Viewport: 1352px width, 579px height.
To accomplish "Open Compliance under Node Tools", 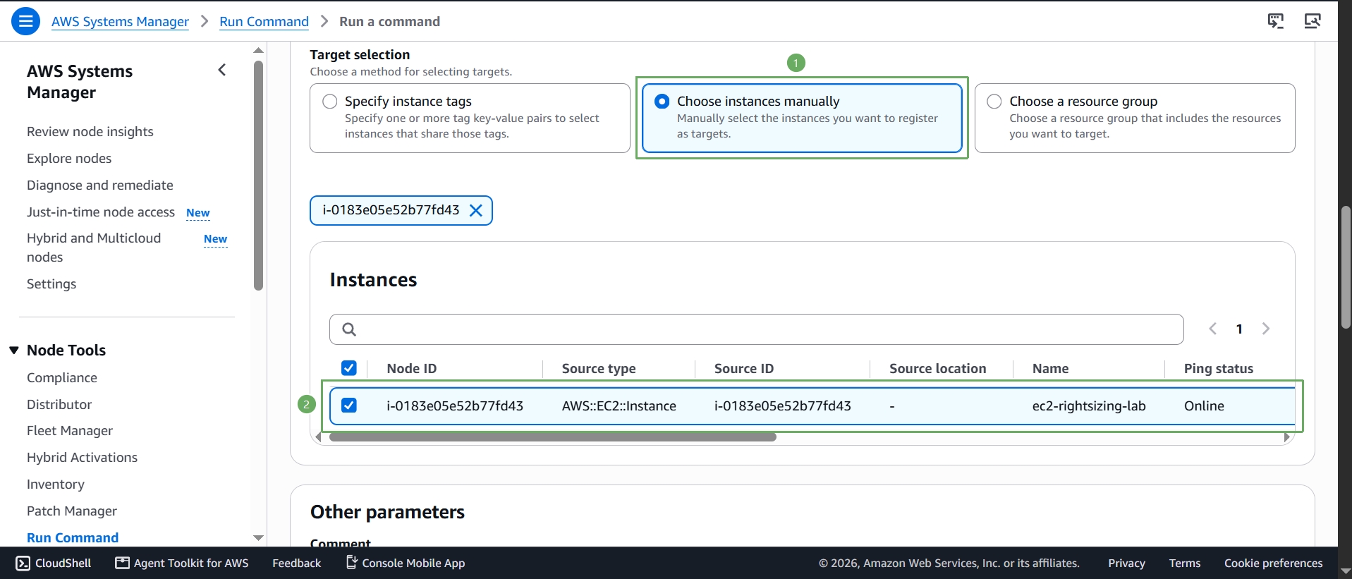I will click(x=62, y=378).
